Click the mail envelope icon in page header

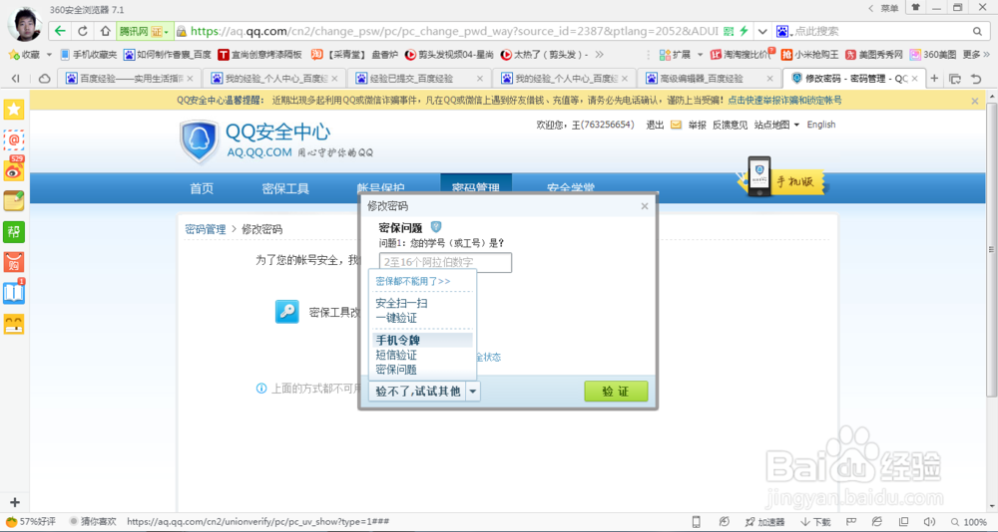[676, 125]
